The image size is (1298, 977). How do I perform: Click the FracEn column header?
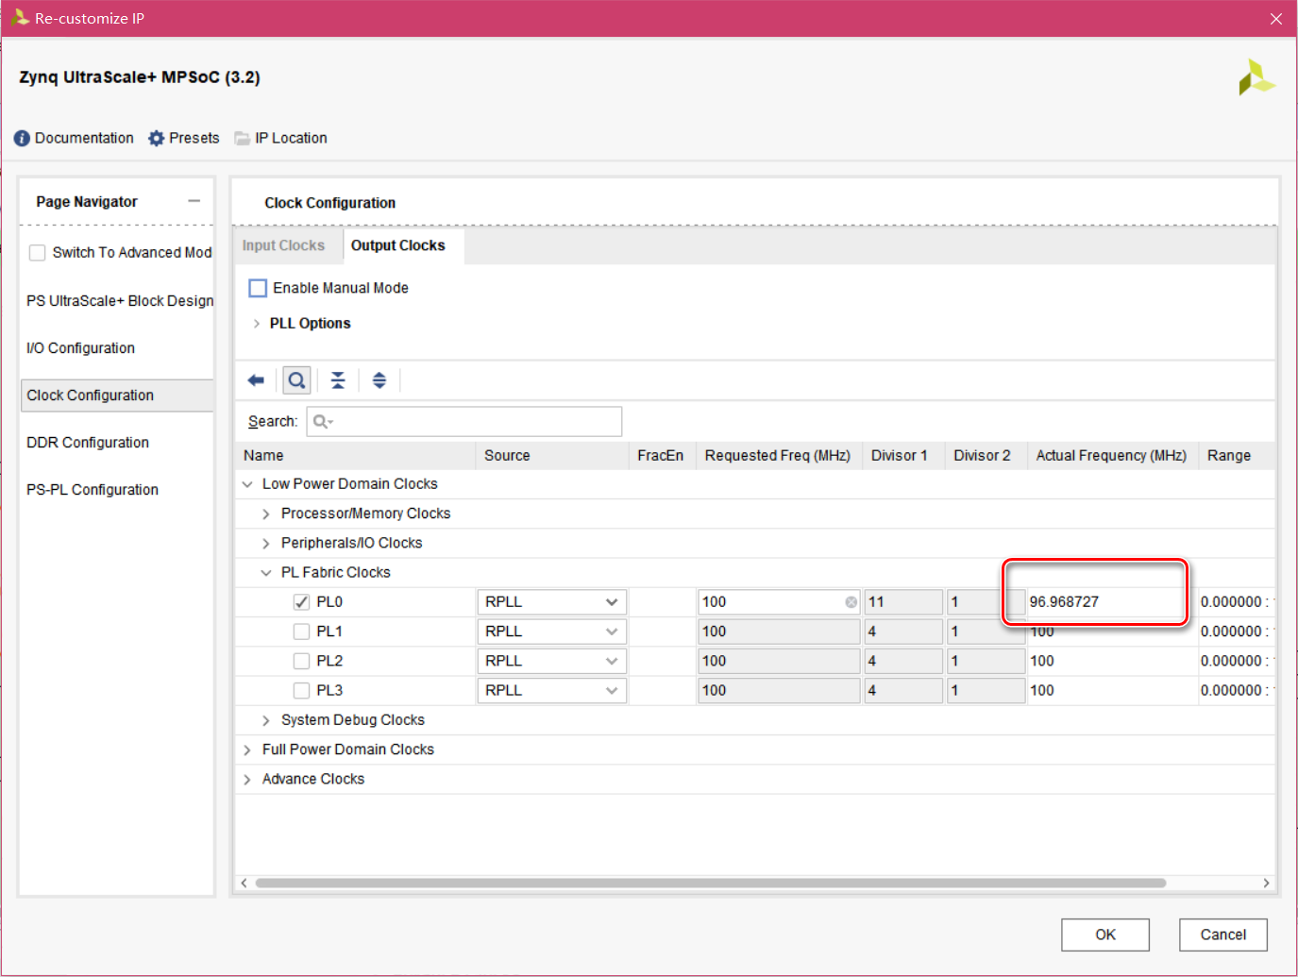661,456
